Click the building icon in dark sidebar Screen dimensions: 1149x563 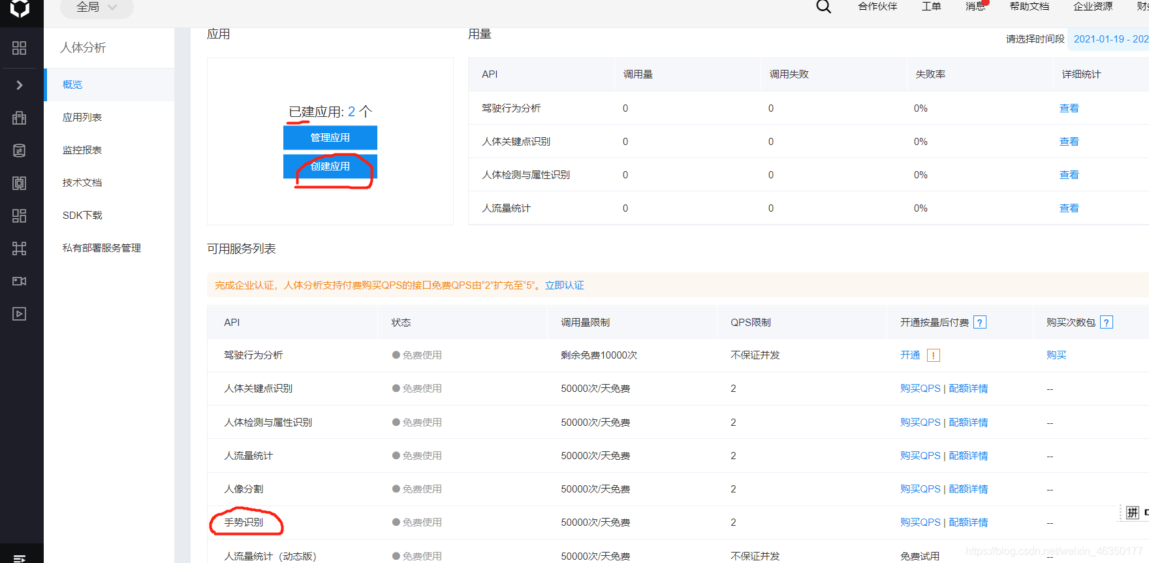pyautogui.click(x=20, y=118)
